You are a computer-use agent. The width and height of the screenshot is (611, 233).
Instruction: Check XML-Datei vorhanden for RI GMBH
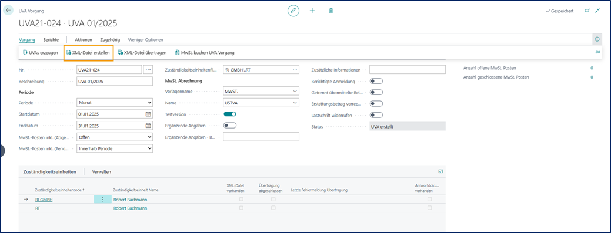(241, 199)
